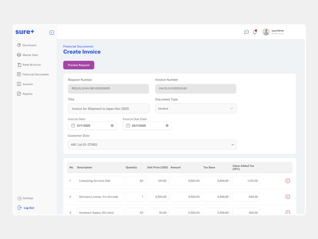Open the chat messages icon
This screenshot has width=318, height=239.
click(246, 32)
